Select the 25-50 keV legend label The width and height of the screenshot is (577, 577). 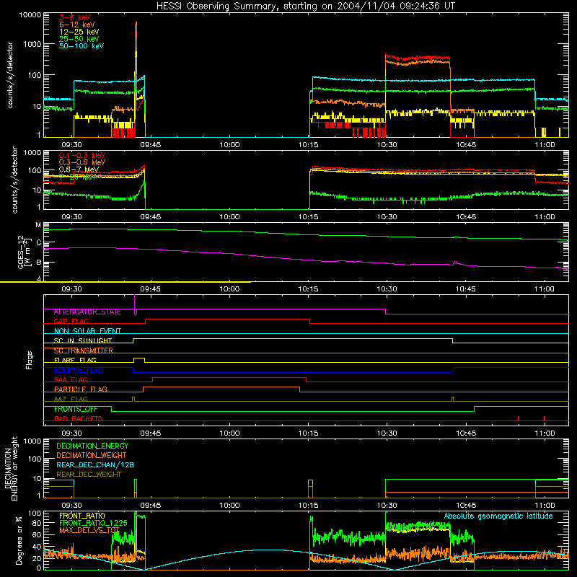[x=79, y=39]
